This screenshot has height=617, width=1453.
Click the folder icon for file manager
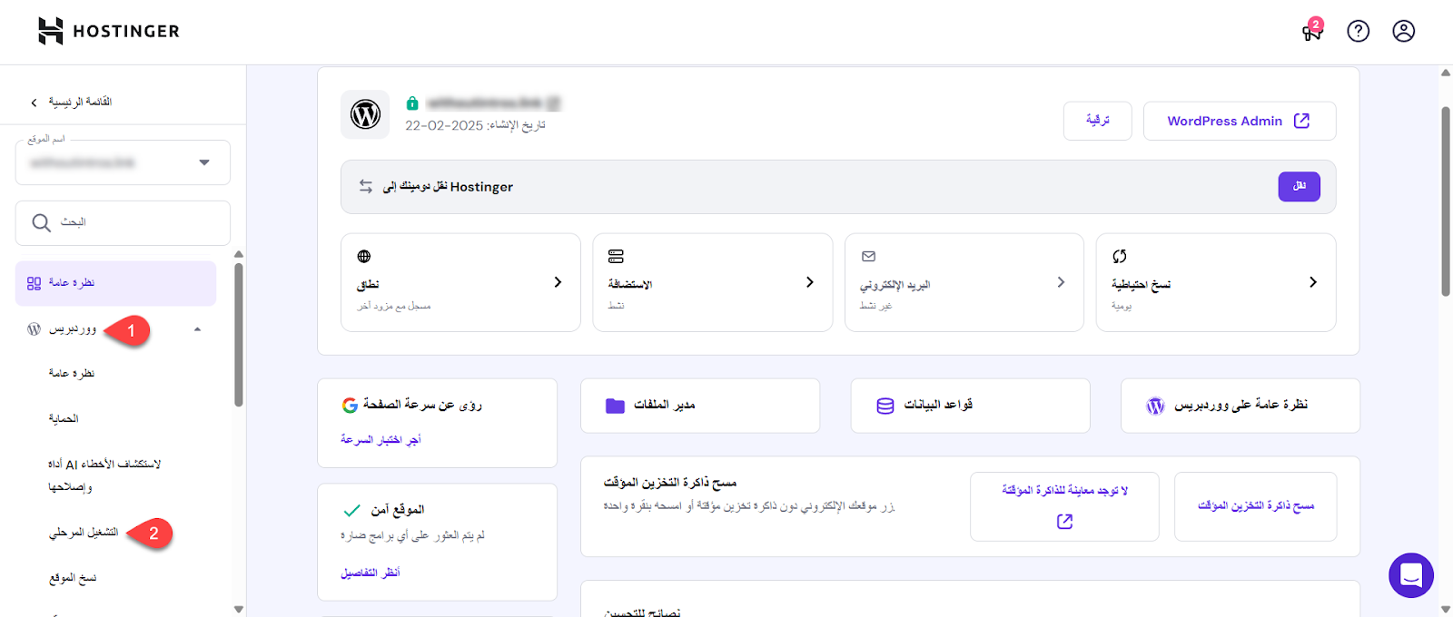tap(615, 406)
